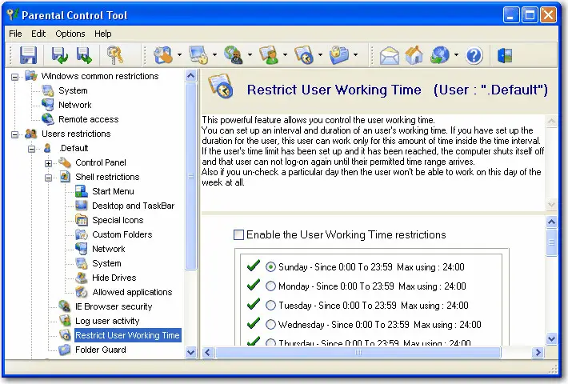Select Remote access in the tree
This screenshot has height=384, width=568.
pyautogui.click(x=88, y=119)
